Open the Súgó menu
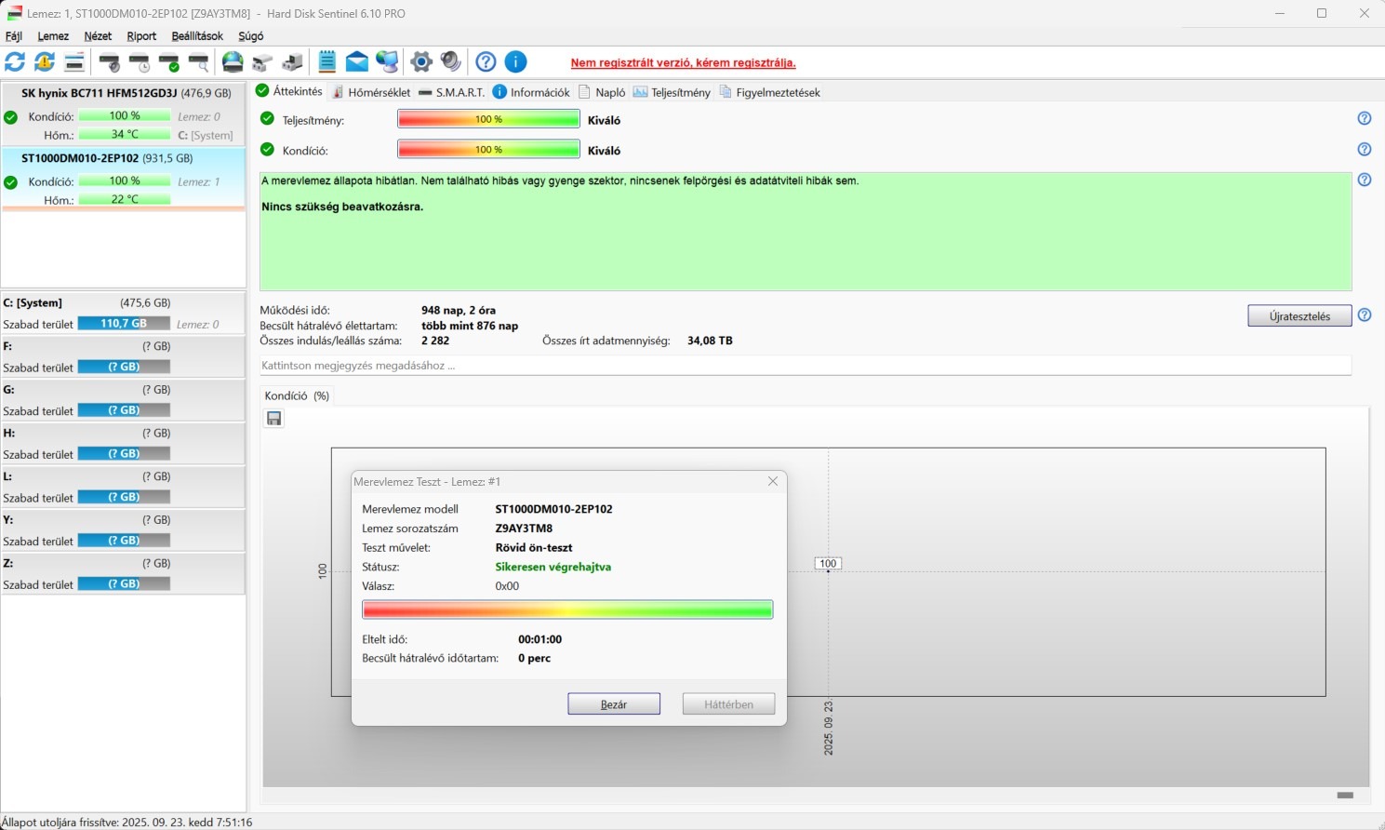This screenshot has height=830, width=1385. tap(251, 36)
